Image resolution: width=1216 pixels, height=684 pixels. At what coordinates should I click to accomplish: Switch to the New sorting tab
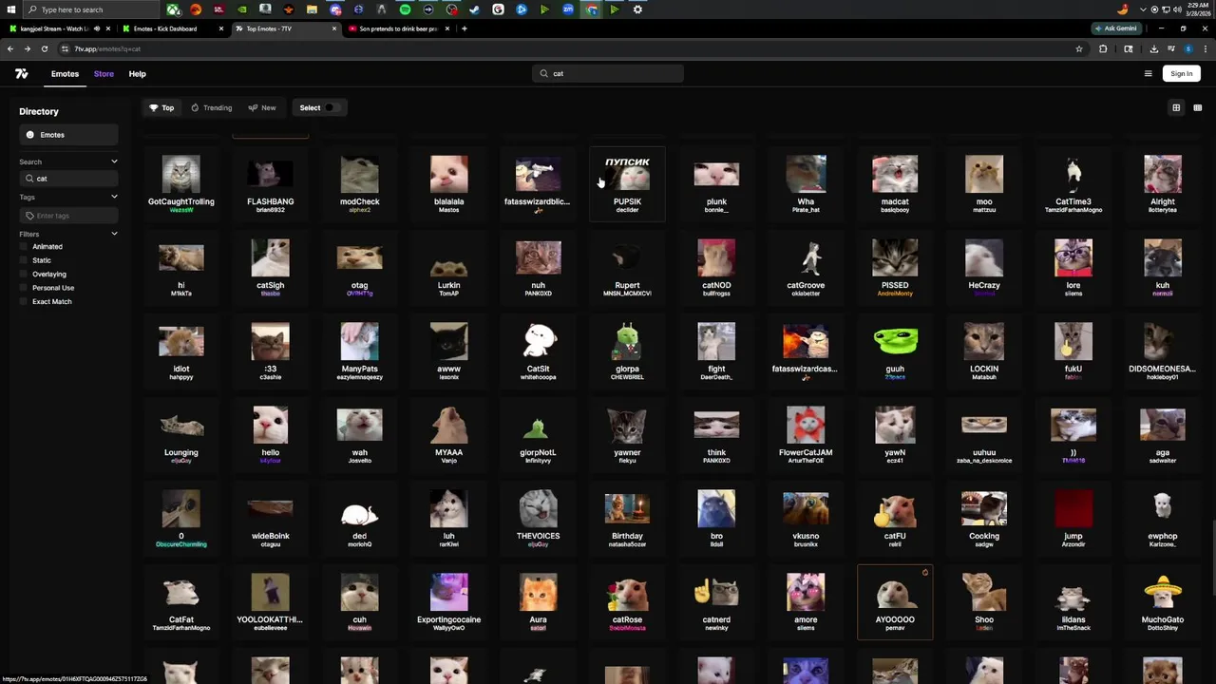(262, 107)
